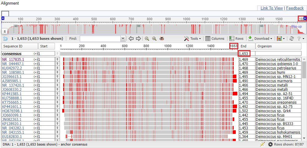Click Deinococcus sp. Grk4 organism cell
Image resolution: width=307 pixels, height=148 pixels.
pyautogui.click(x=278, y=111)
